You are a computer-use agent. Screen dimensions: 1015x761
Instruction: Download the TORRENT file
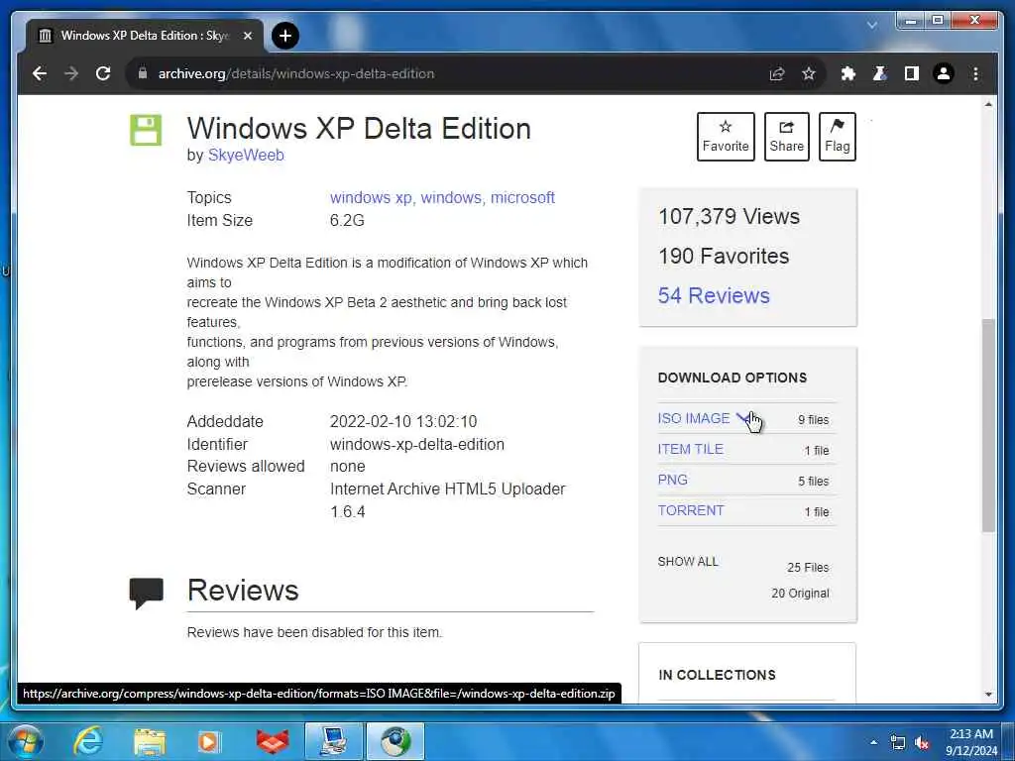coord(691,510)
